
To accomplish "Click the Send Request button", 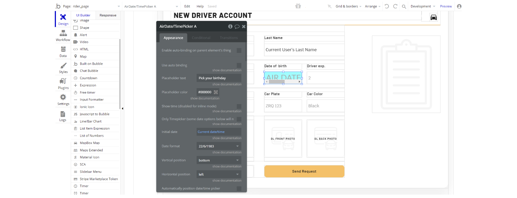I will [x=304, y=171].
